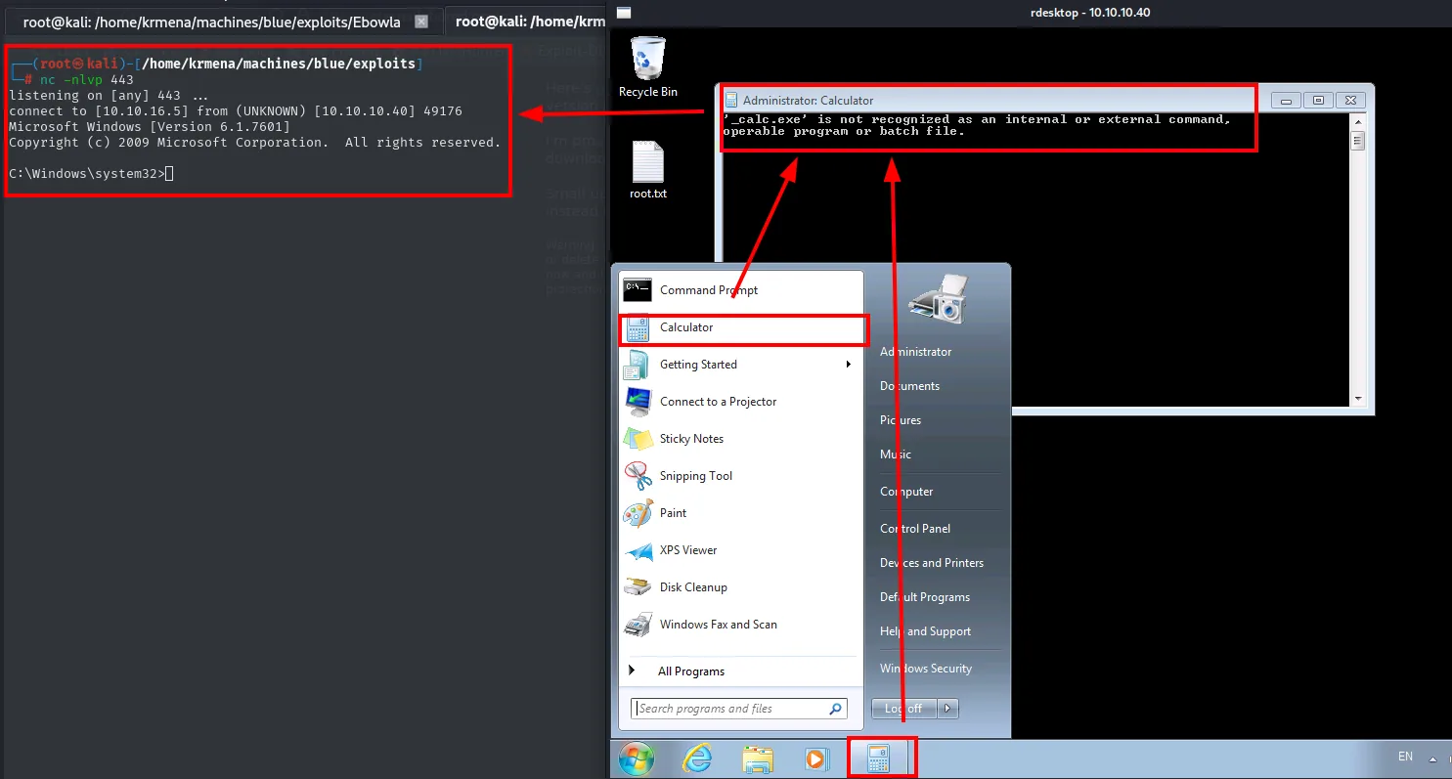
Task: Switch to the Ebowla terminal tab
Action: (211, 22)
